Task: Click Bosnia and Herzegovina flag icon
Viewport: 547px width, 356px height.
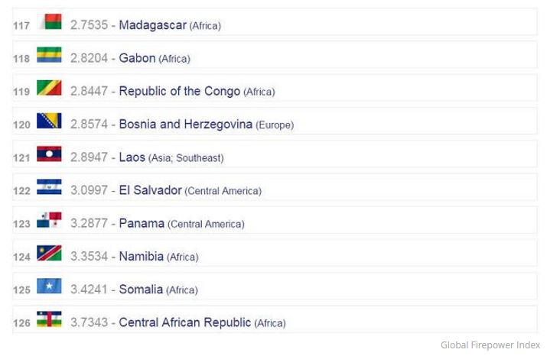Action: point(49,121)
